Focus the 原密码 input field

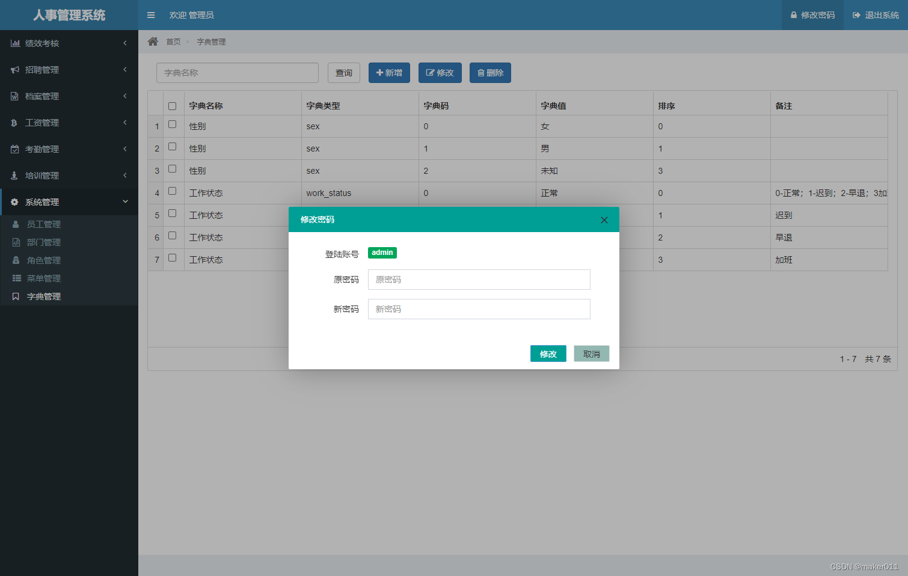[479, 280]
